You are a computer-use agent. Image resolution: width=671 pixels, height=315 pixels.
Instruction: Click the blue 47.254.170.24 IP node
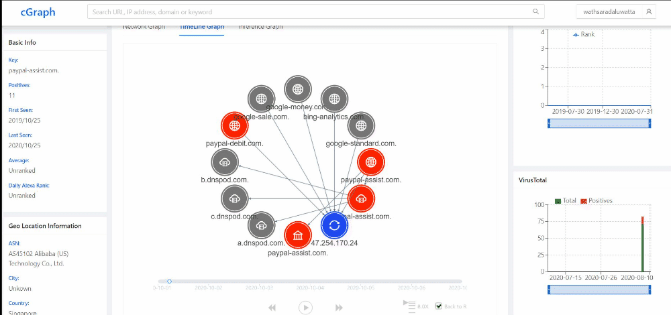tap(334, 225)
